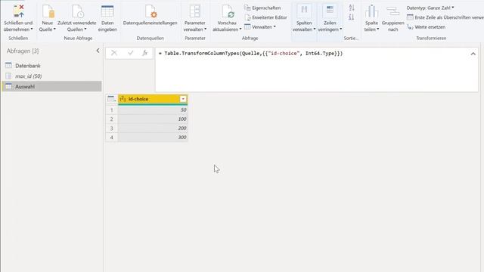Open the id-choice column filter dropdown
Screen dimensions: 484x272
point(183,99)
